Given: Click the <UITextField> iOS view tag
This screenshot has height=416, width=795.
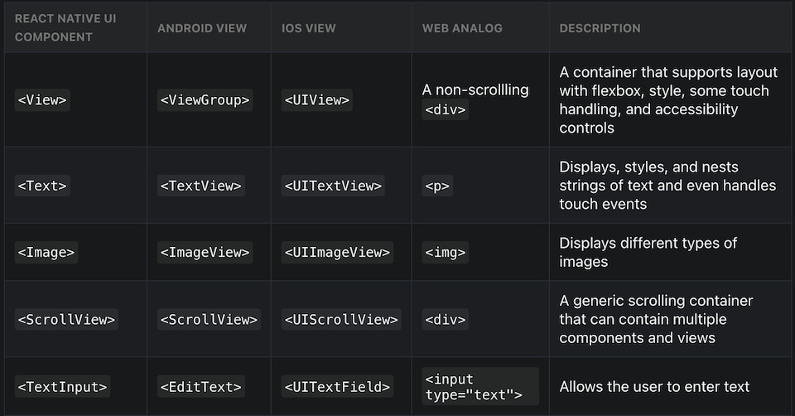Looking at the screenshot, I should pyautogui.click(x=338, y=386).
